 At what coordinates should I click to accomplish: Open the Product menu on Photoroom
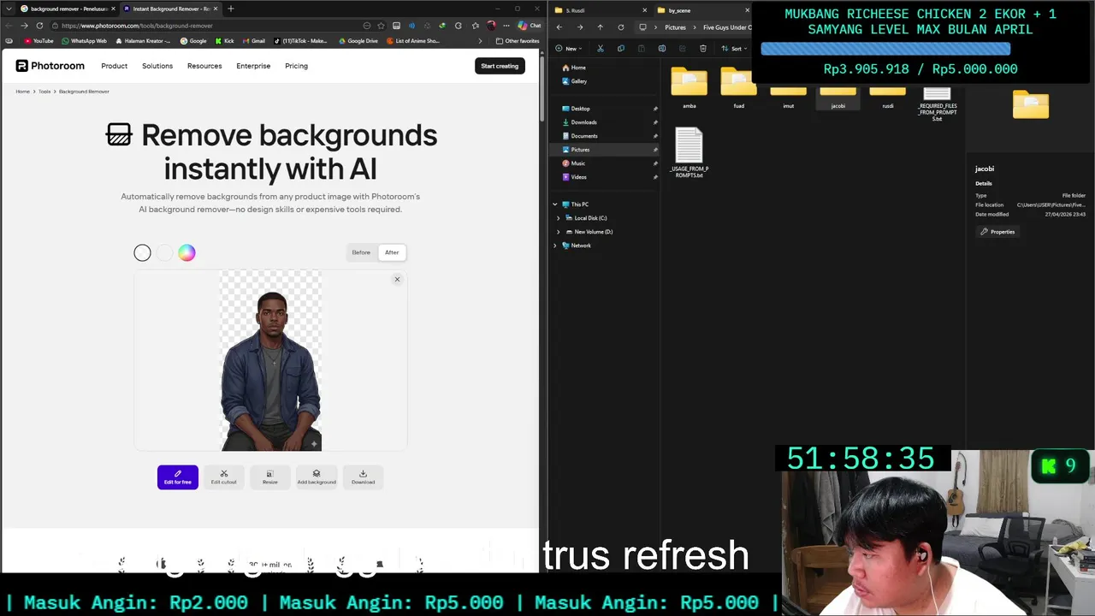[114, 66]
